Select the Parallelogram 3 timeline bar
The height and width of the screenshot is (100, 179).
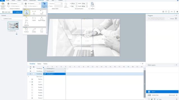(x=55, y=69)
